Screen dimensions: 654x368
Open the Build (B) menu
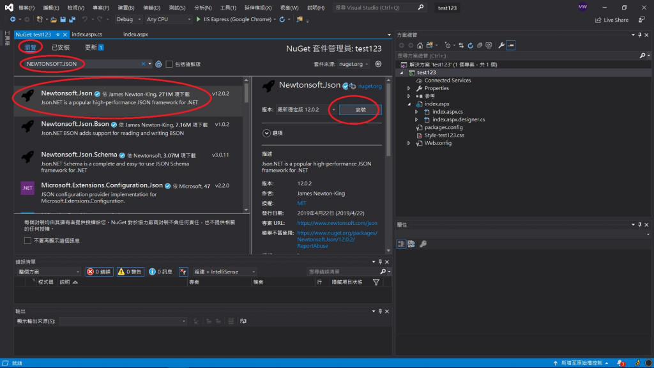[126, 8]
